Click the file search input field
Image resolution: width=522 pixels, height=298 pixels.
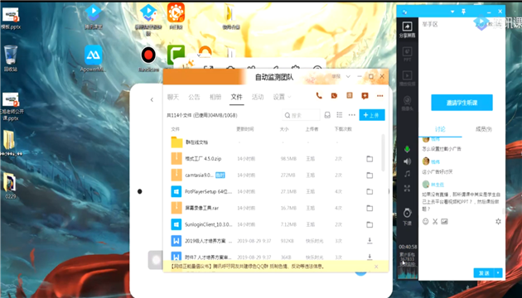(x=302, y=115)
